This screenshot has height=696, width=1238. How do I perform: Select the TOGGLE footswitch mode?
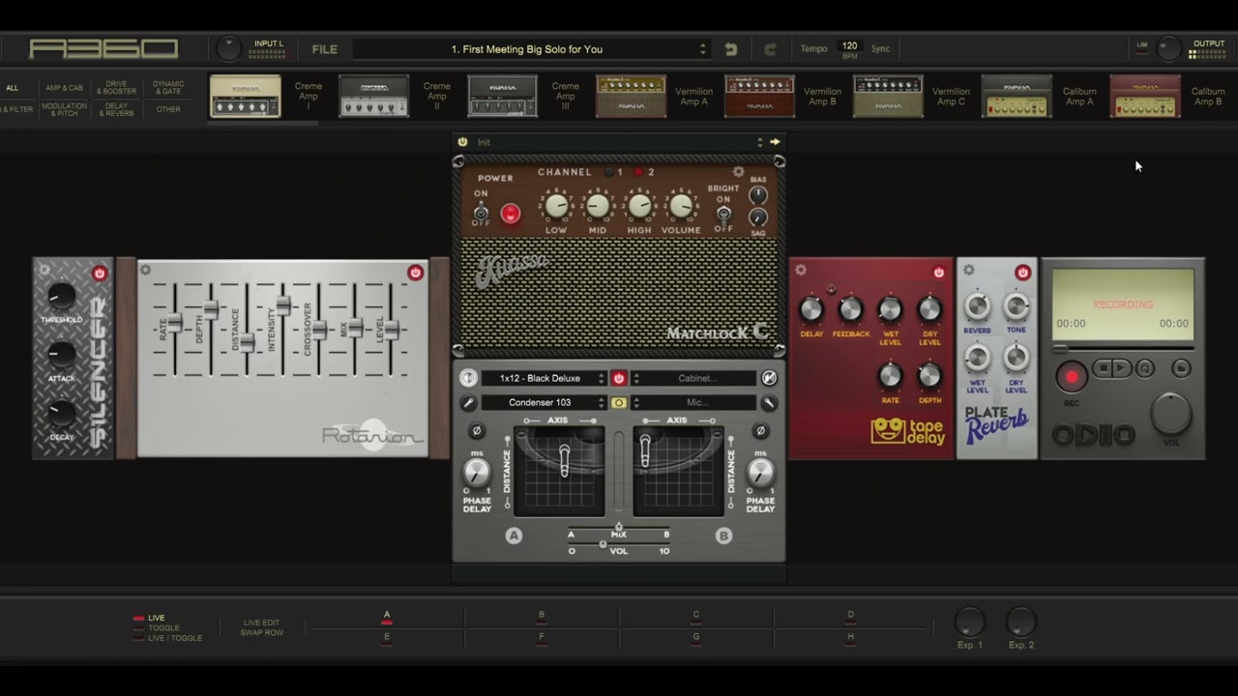tap(158, 628)
